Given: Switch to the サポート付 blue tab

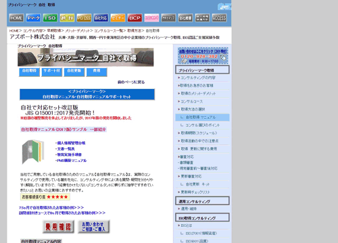Looking at the screenshot, I should click(51, 72).
